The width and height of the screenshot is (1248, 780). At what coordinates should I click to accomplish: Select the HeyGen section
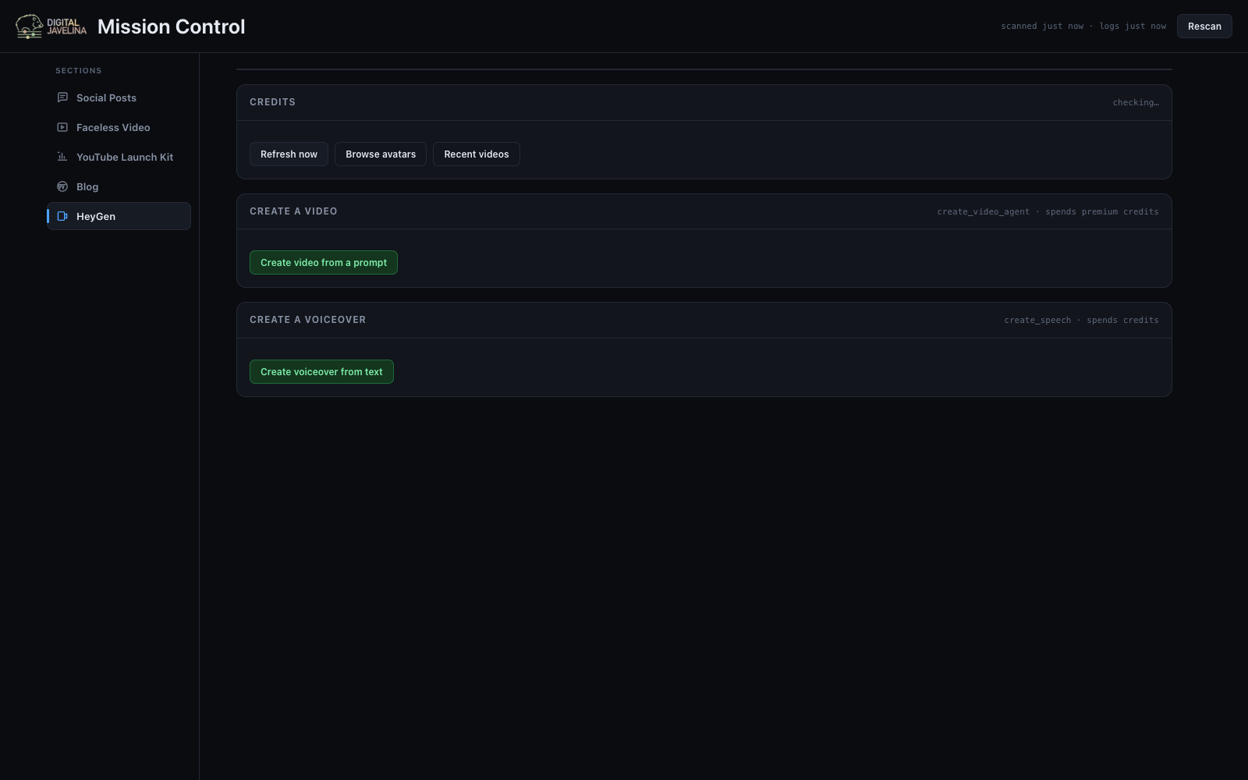(x=119, y=216)
